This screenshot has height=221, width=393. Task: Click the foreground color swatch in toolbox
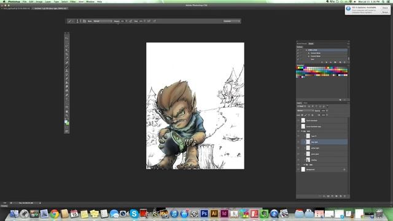(66, 122)
